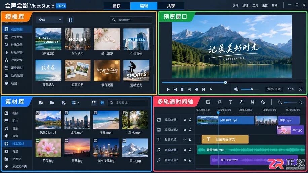
Task: Select 海滩.mp4 media thumbnail
Action: [106, 120]
